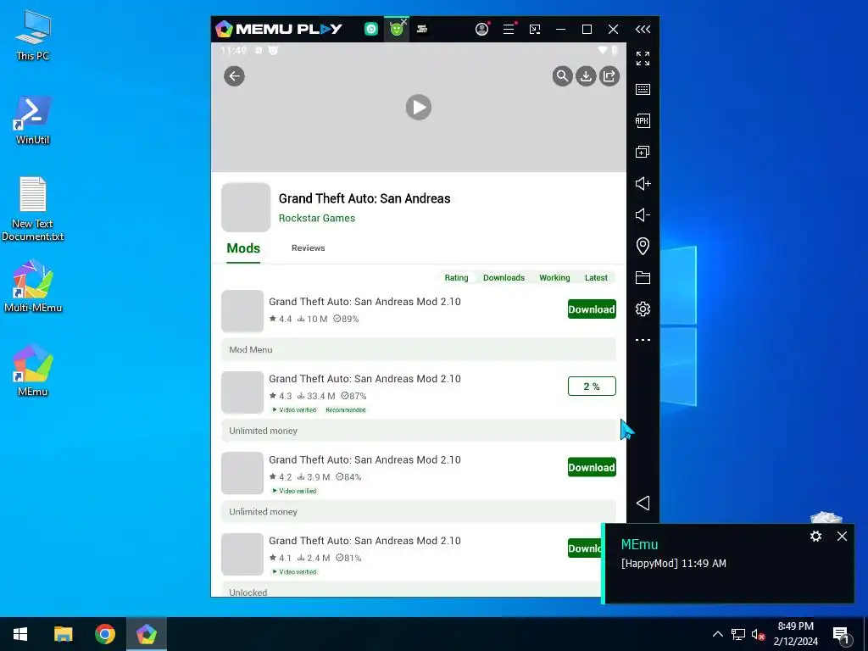Screen dimensions: 868x651
Task: Open thumbnail of the 33.4 M downloads mod
Action: (x=242, y=392)
